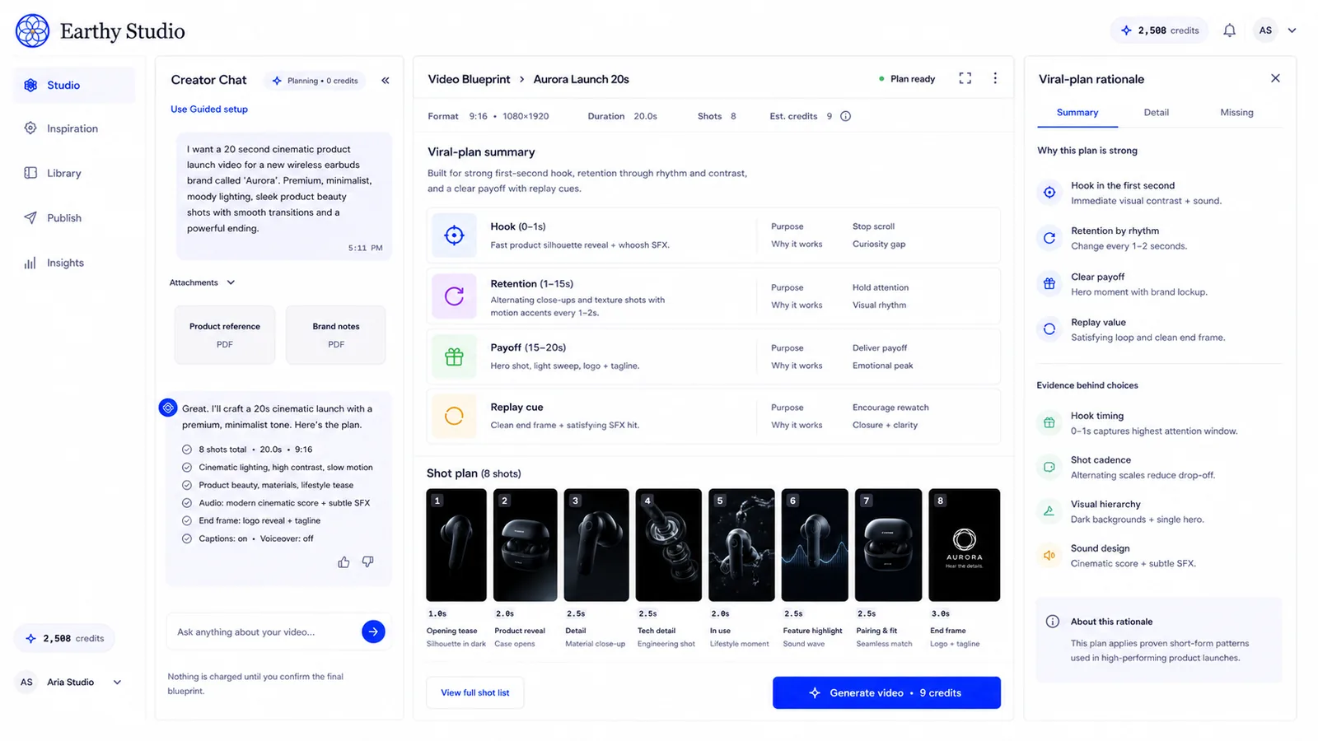
Task: Click 'Clear payoff' gift icon
Action: pos(1049,284)
